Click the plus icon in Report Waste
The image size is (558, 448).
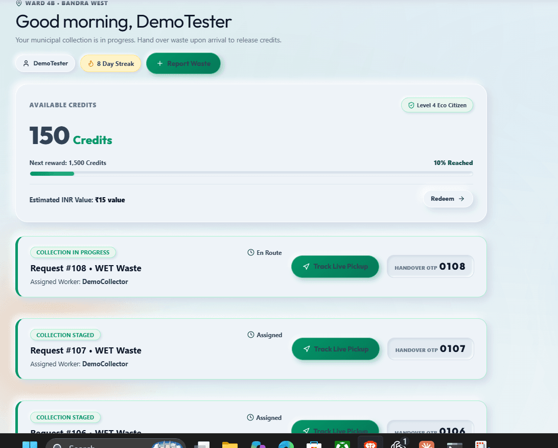tap(160, 63)
